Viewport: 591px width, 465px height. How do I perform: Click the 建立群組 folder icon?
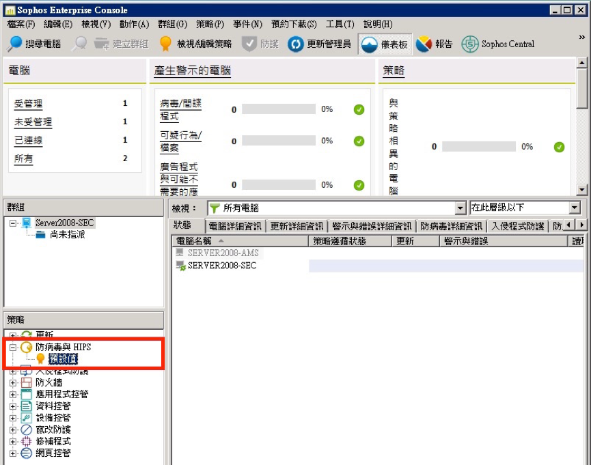click(101, 44)
